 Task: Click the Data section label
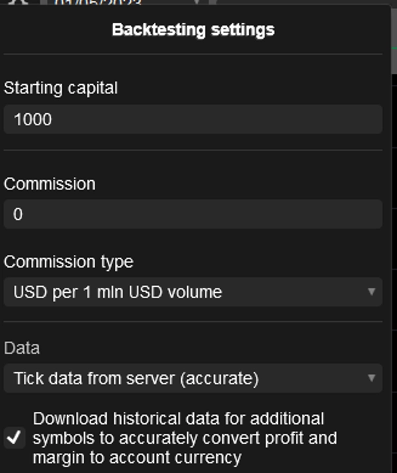pos(22,348)
